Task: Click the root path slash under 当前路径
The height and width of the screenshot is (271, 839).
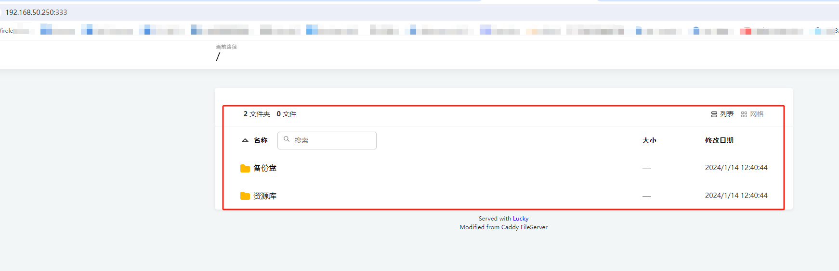Action: pos(218,57)
